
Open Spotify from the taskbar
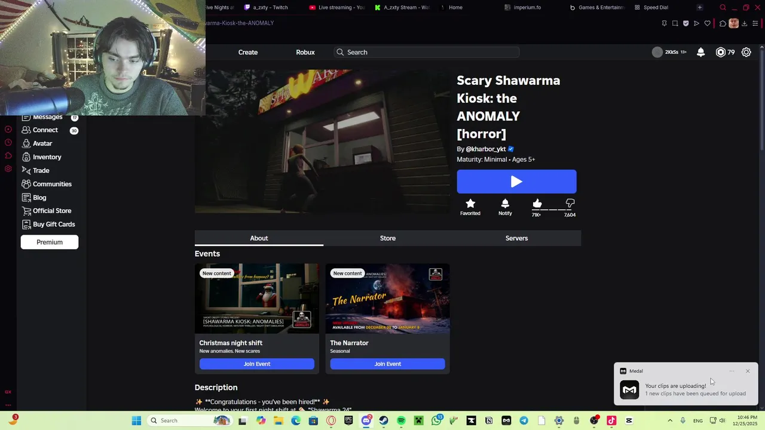[401, 420]
